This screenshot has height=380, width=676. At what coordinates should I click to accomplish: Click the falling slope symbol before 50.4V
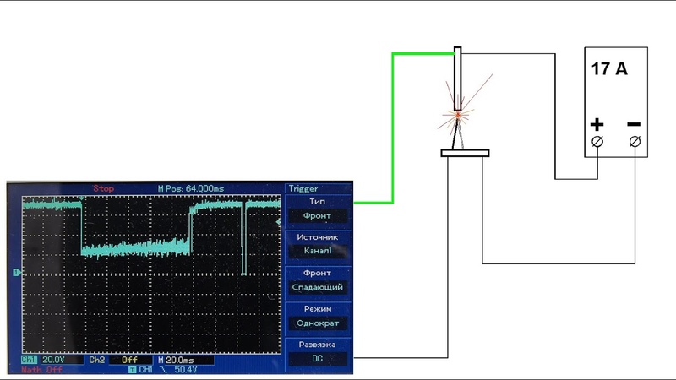tap(164, 370)
